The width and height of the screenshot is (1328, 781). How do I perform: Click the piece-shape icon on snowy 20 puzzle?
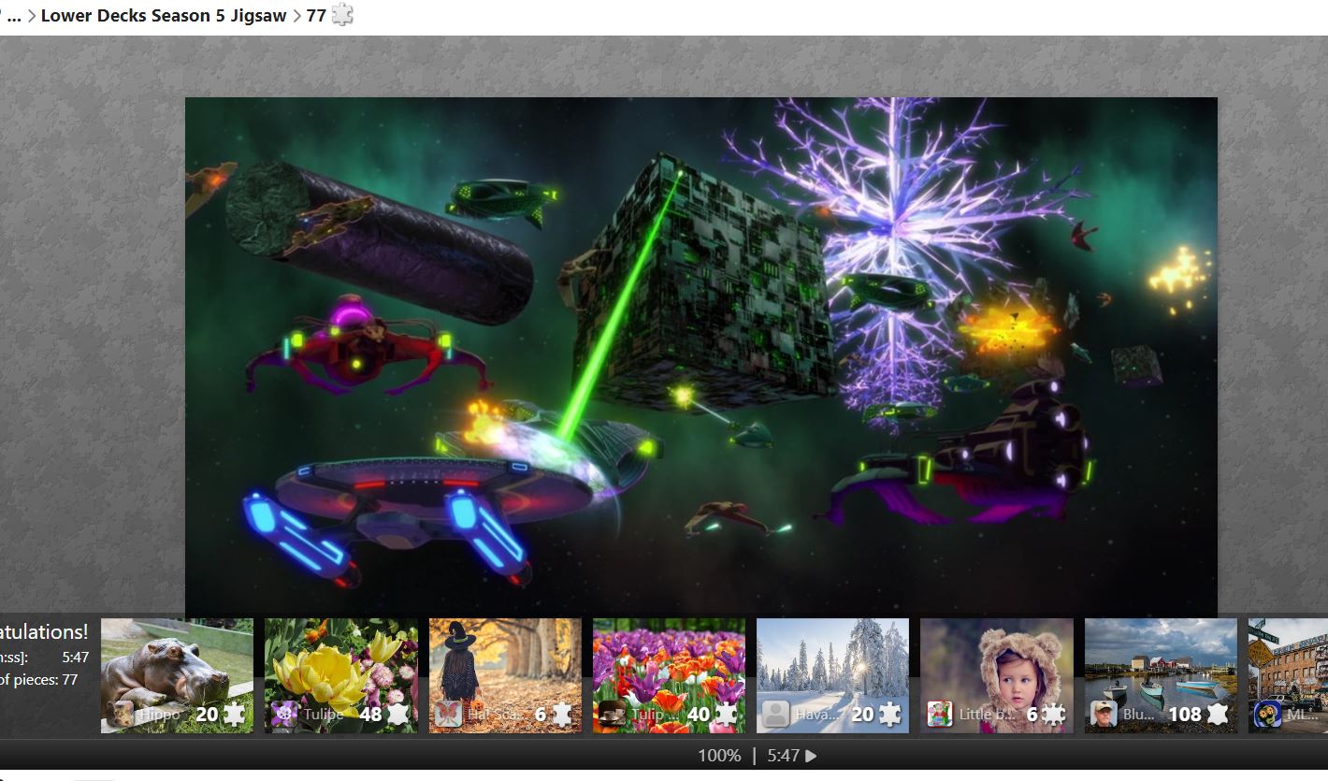[x=889, y=715]
